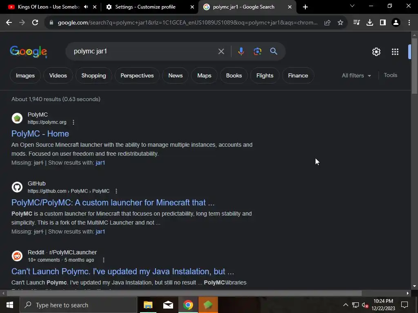Screen dimensions: 418x313
Task: Share this page using the address bar share icon
Action: [x=327, y=23]
